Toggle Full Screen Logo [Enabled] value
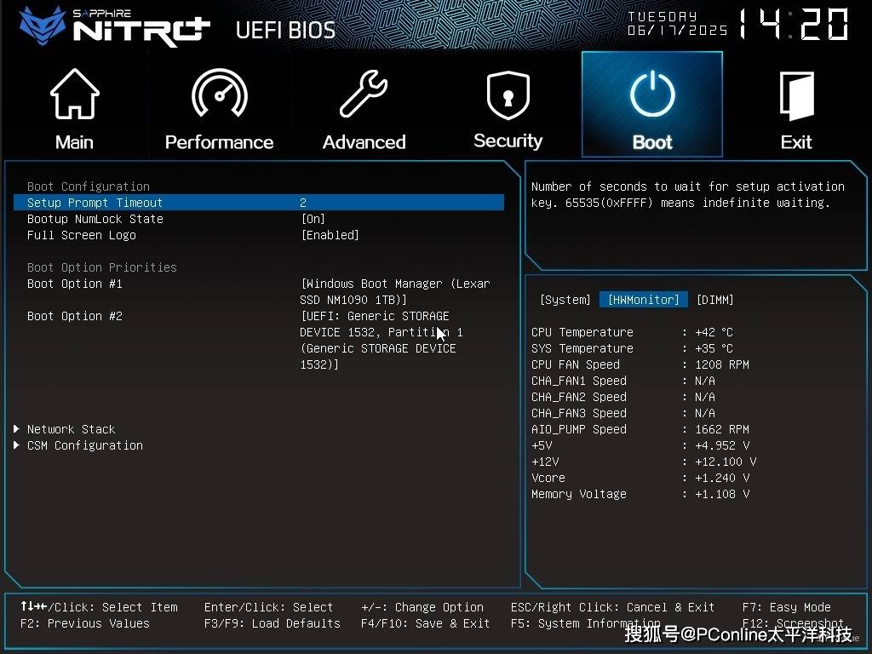Image resolution: width=872 pixels, height=654 pixels. click(330, 235)
